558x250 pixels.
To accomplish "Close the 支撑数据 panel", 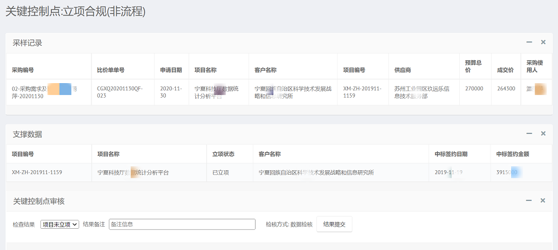I will 543,134.
